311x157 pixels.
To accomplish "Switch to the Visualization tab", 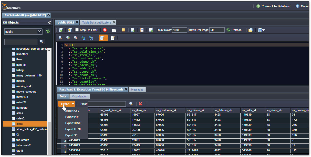I will pos(80,96).
